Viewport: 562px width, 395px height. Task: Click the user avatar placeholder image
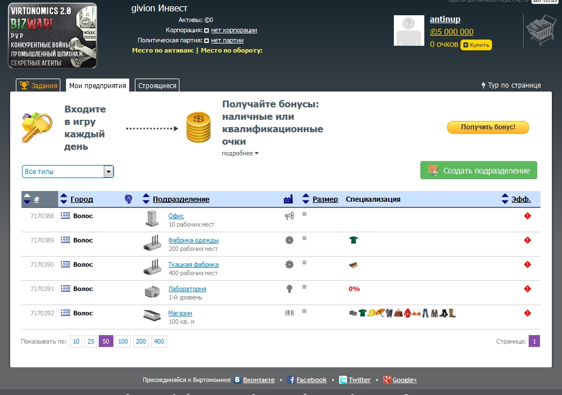coord(410,31)
